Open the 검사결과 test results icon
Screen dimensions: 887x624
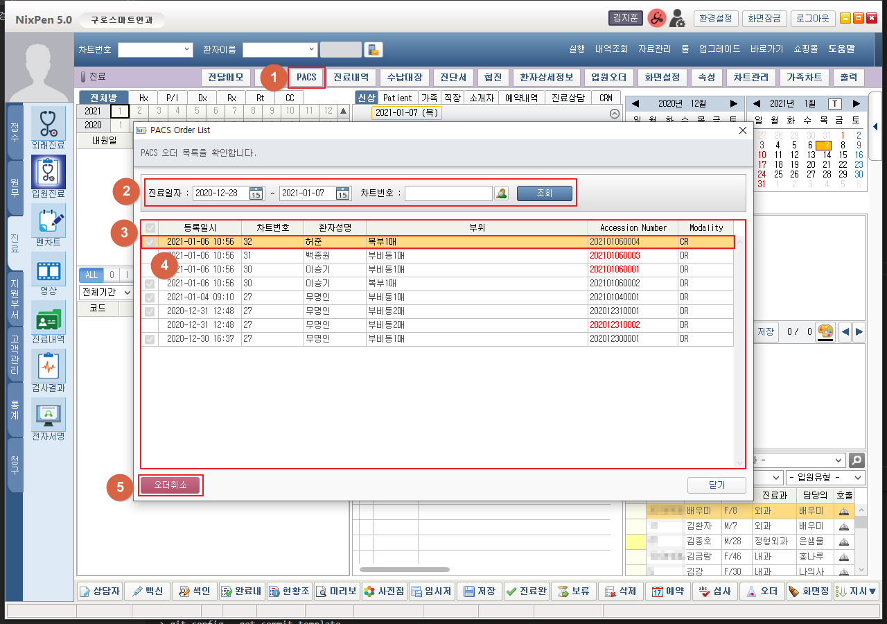48,366
